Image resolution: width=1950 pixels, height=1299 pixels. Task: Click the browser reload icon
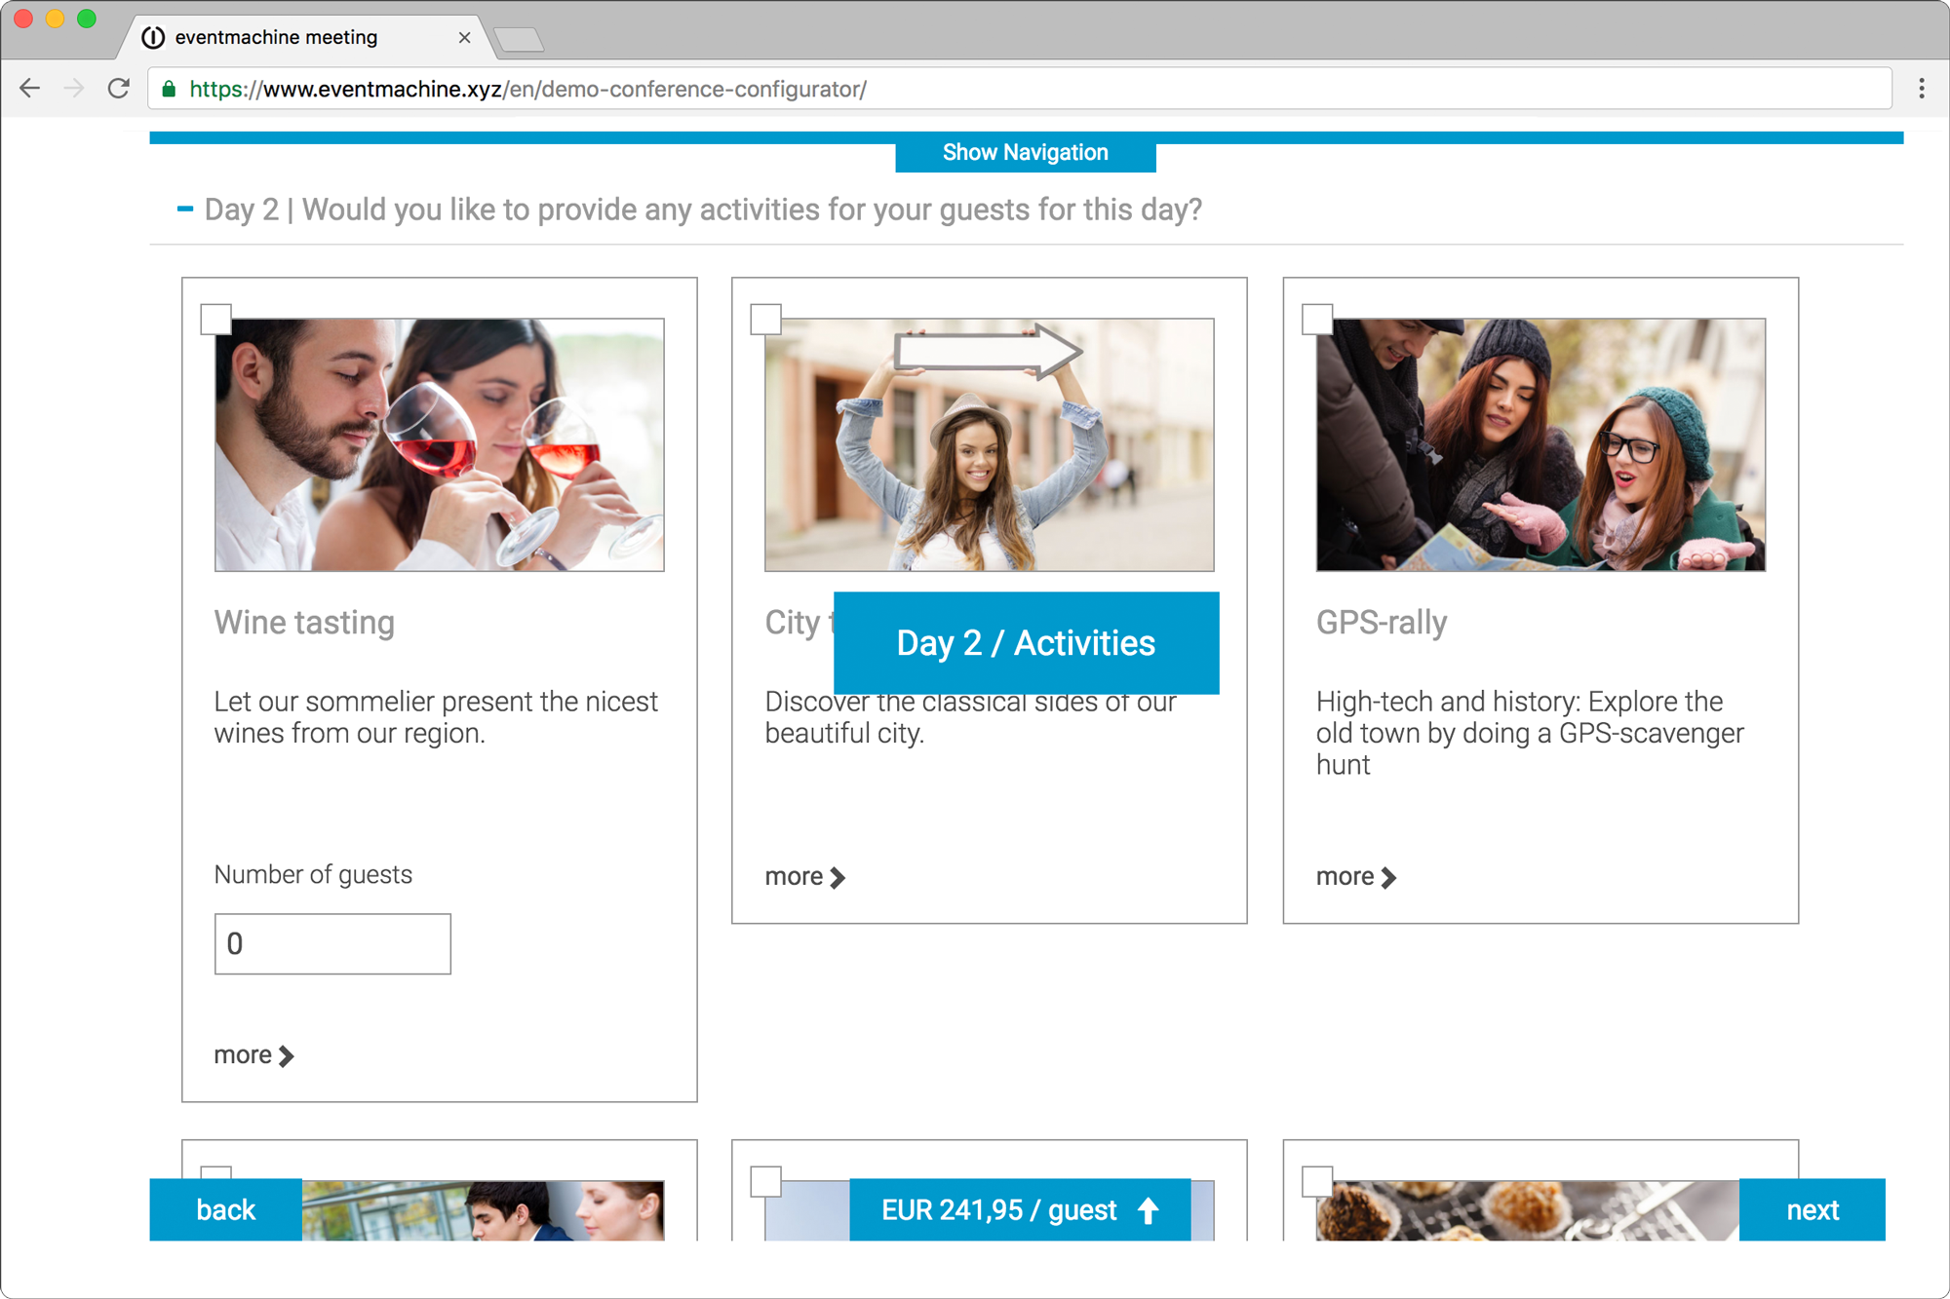coord(119,89)
